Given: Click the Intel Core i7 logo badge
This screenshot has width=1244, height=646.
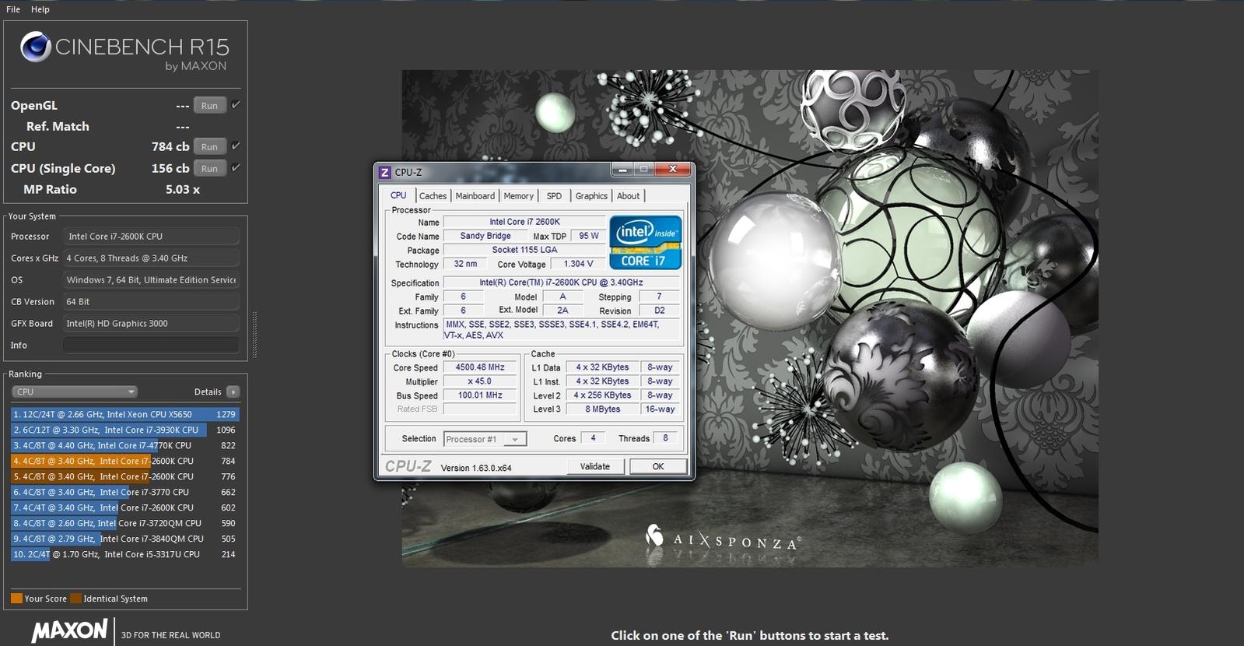Looking at the screenshot, I should click(646, 243).
